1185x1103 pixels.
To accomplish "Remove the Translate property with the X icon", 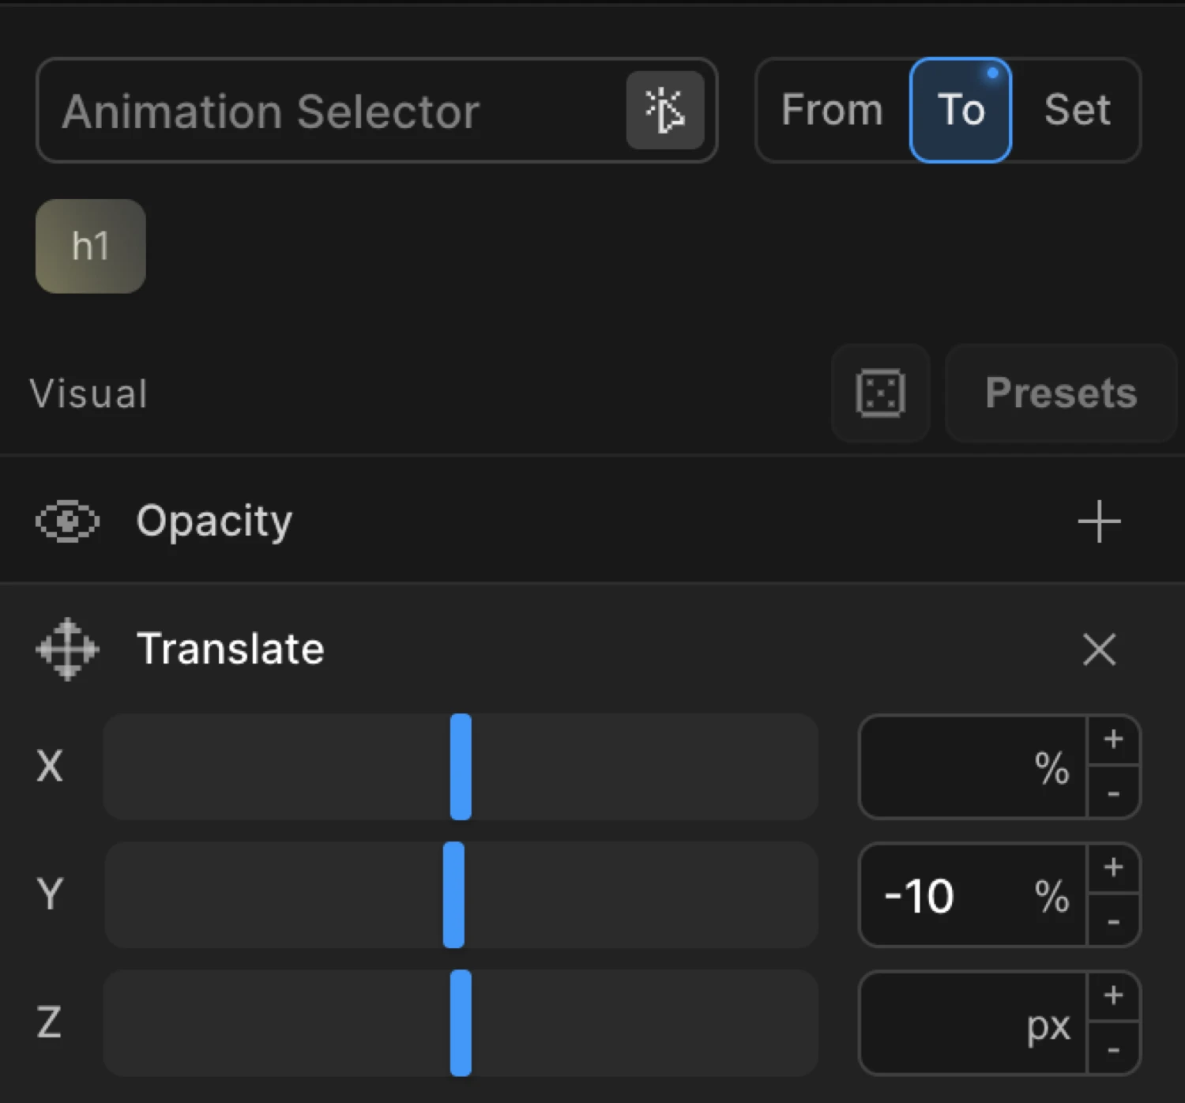I will [1099, 649].
